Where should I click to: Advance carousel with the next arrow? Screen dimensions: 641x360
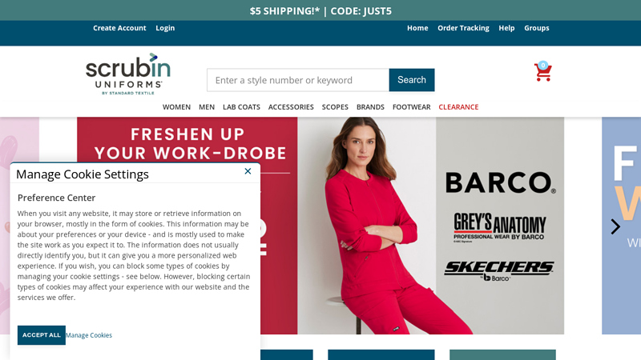click(615, 226)
